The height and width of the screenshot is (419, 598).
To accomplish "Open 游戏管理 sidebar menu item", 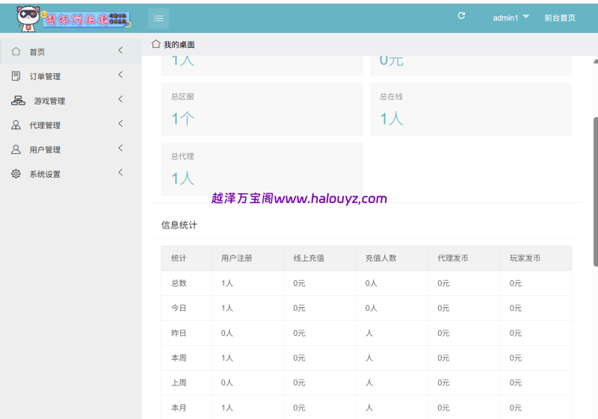I will [70, 101].
